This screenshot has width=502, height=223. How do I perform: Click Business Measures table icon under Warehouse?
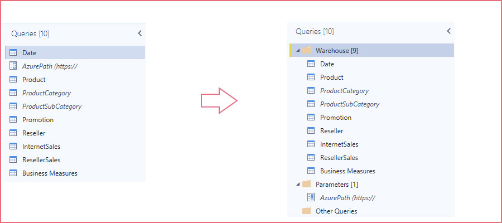click(311, 171)
